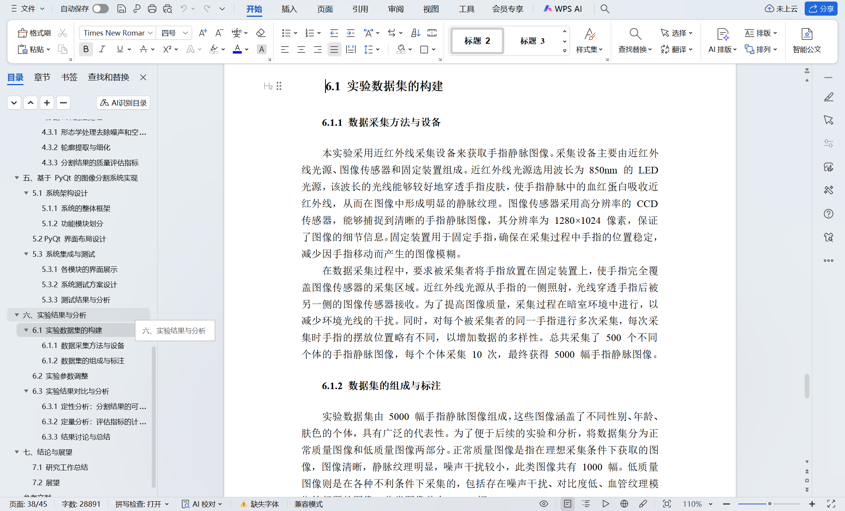Click the AI识别目录 button

tap(123, 103)
